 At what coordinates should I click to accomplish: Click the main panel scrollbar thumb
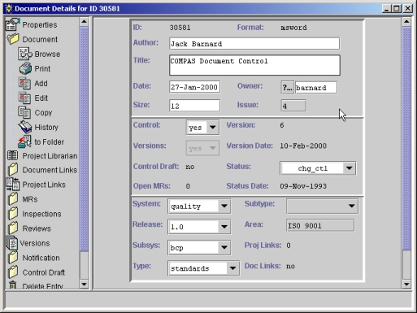(x=406, y=138)
